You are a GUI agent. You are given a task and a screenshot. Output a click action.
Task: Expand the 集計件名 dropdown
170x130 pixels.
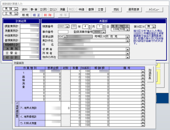click(x=128, y=41)
